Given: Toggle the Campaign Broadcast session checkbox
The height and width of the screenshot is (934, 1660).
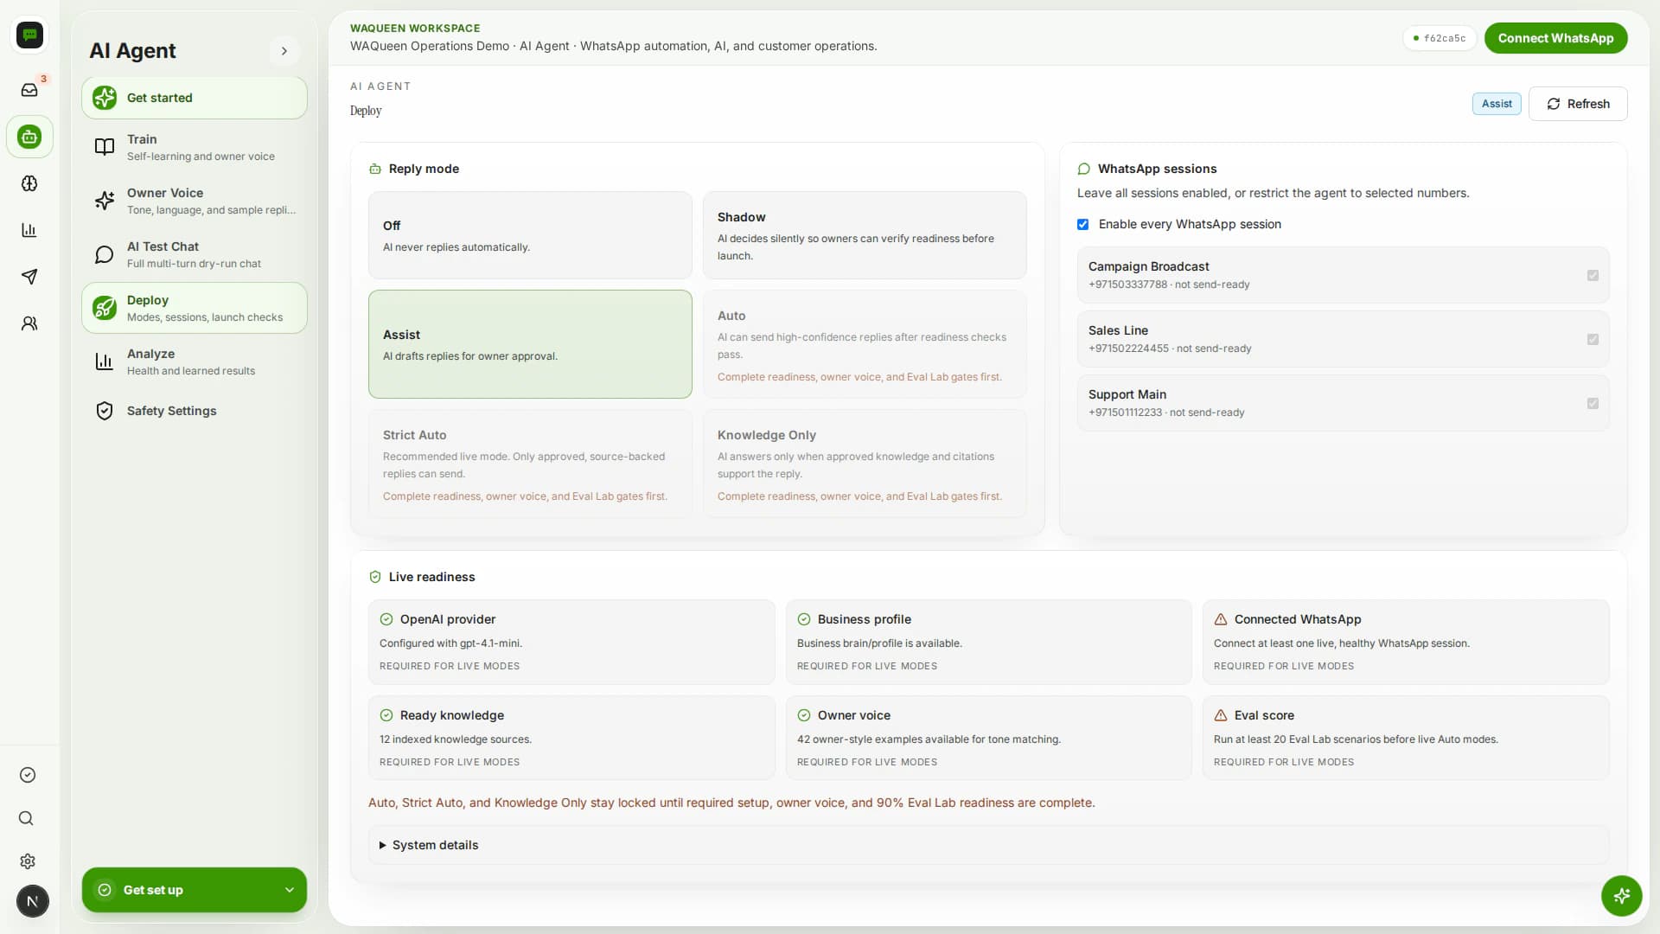Looking at the screenshot, I should [1593, 275].
